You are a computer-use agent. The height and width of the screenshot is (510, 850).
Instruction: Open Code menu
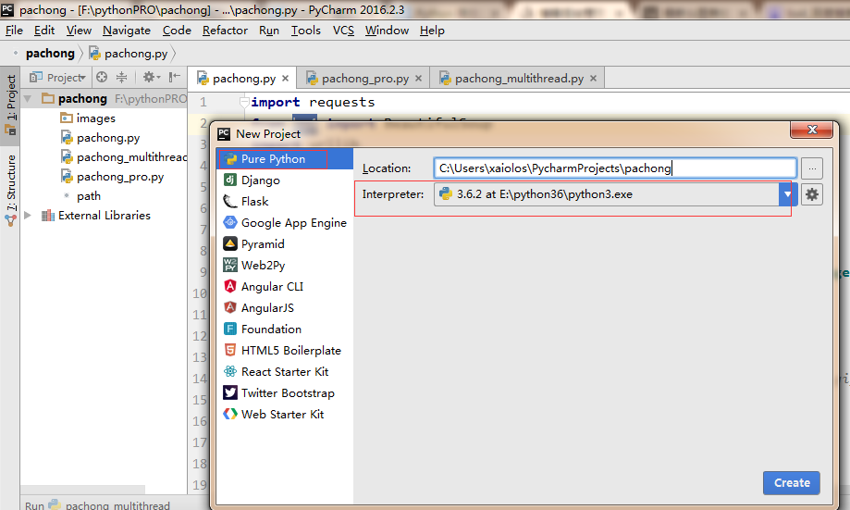pos(177,31)
